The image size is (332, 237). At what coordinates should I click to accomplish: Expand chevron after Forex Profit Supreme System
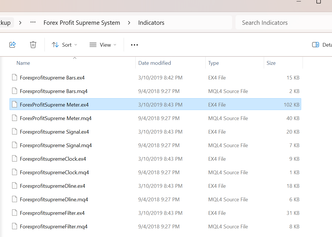[129, 23]
